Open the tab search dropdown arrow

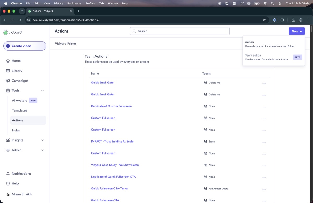coord(22,11)
